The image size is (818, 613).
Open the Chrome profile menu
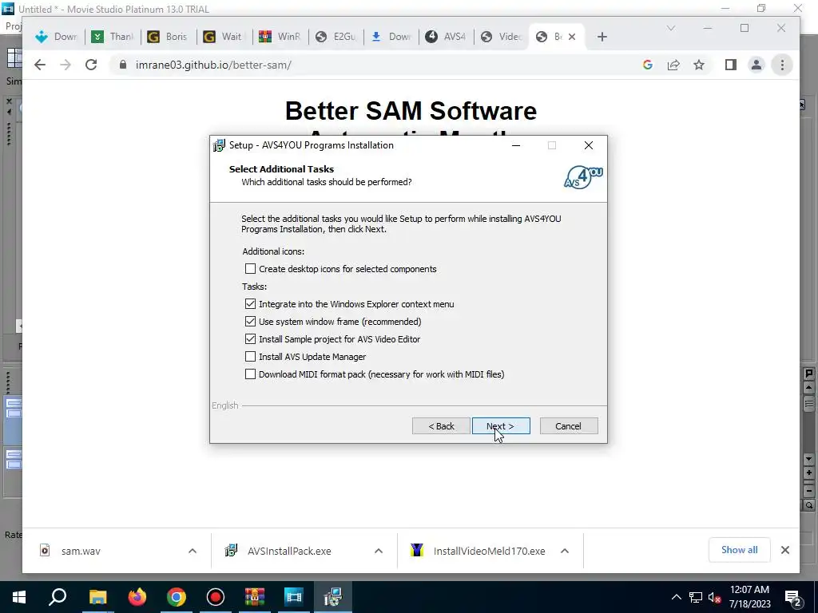point(756,65)
